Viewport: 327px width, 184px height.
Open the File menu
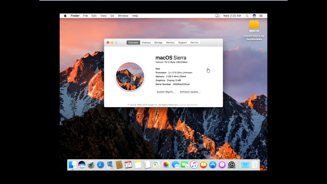point(85,16)
